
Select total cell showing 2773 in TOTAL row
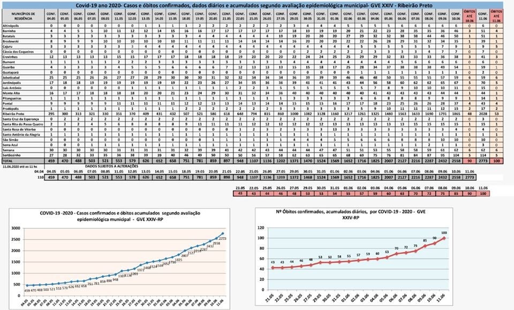tap(482, 160)
